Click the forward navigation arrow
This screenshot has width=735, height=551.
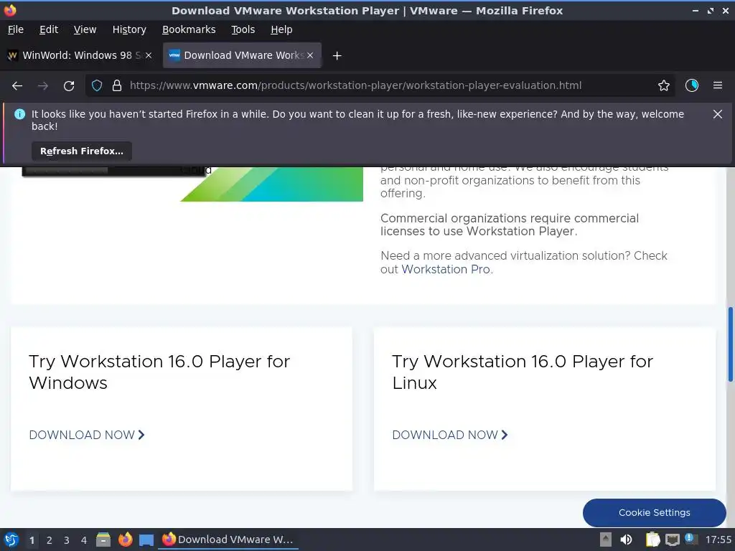43,86
